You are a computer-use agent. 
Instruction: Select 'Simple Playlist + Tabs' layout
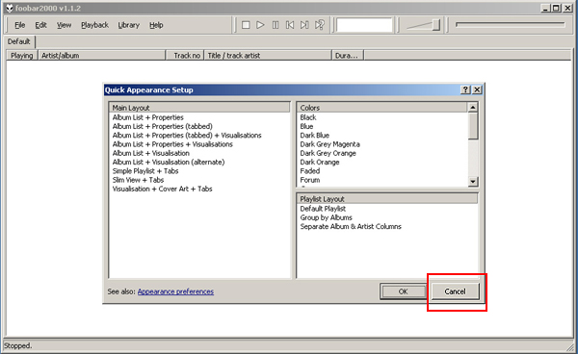tap(145, 171)
